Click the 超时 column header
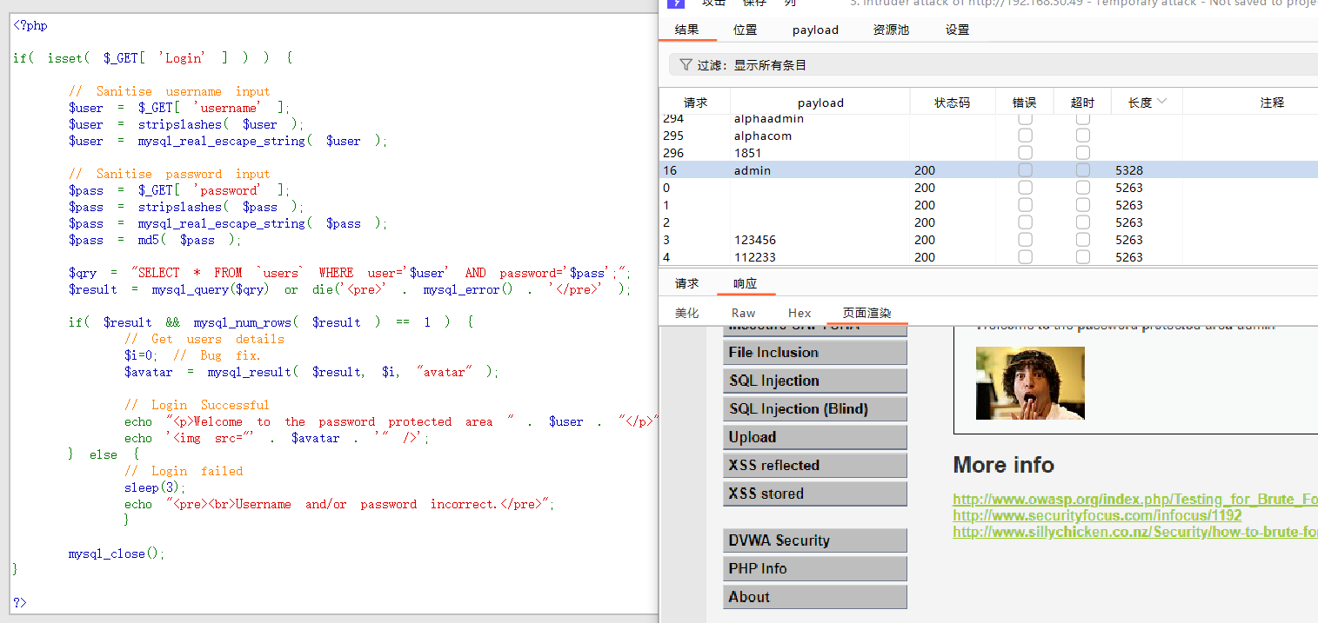The height and width of the screenshot is (623, 1318). [1082, 103]
